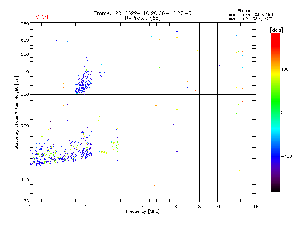
Task: Click x-axis label '16'
Action: (256, 207)
